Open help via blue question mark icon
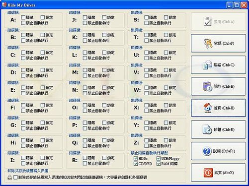249x186 pixels. [x=207, y=151]
